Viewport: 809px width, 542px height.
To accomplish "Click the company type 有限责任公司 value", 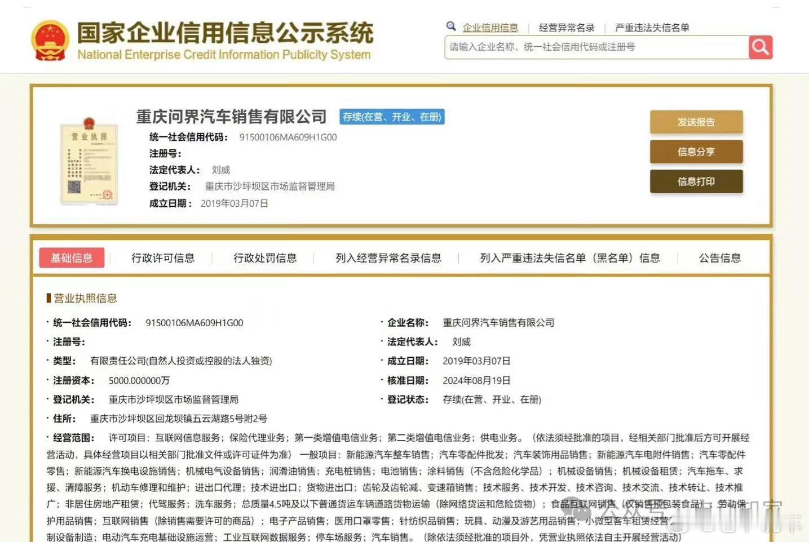I will (x=181, y=361).
